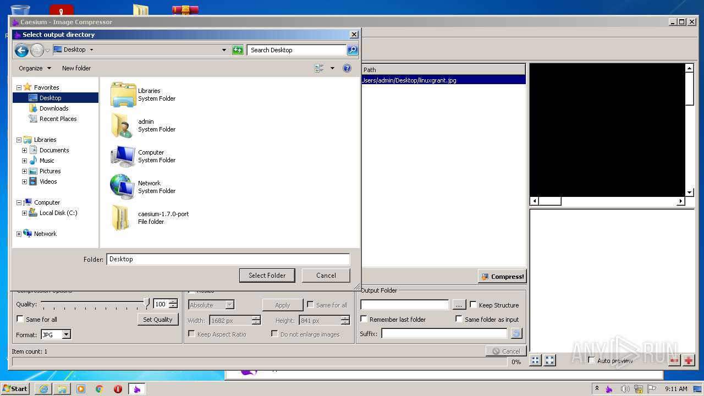The height and width of the screenshot is (396, 704).
Task: Click the red zoom out minus icon
Action: [674, 360]
